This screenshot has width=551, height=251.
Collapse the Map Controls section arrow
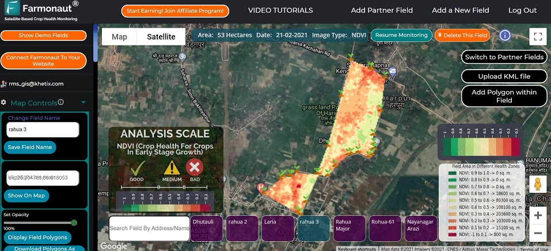pos(83,102)
